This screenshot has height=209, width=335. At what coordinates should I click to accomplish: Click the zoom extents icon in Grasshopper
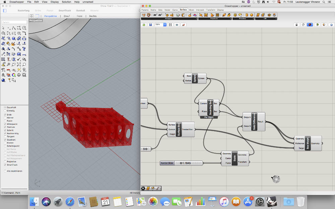tap(170, 25)
